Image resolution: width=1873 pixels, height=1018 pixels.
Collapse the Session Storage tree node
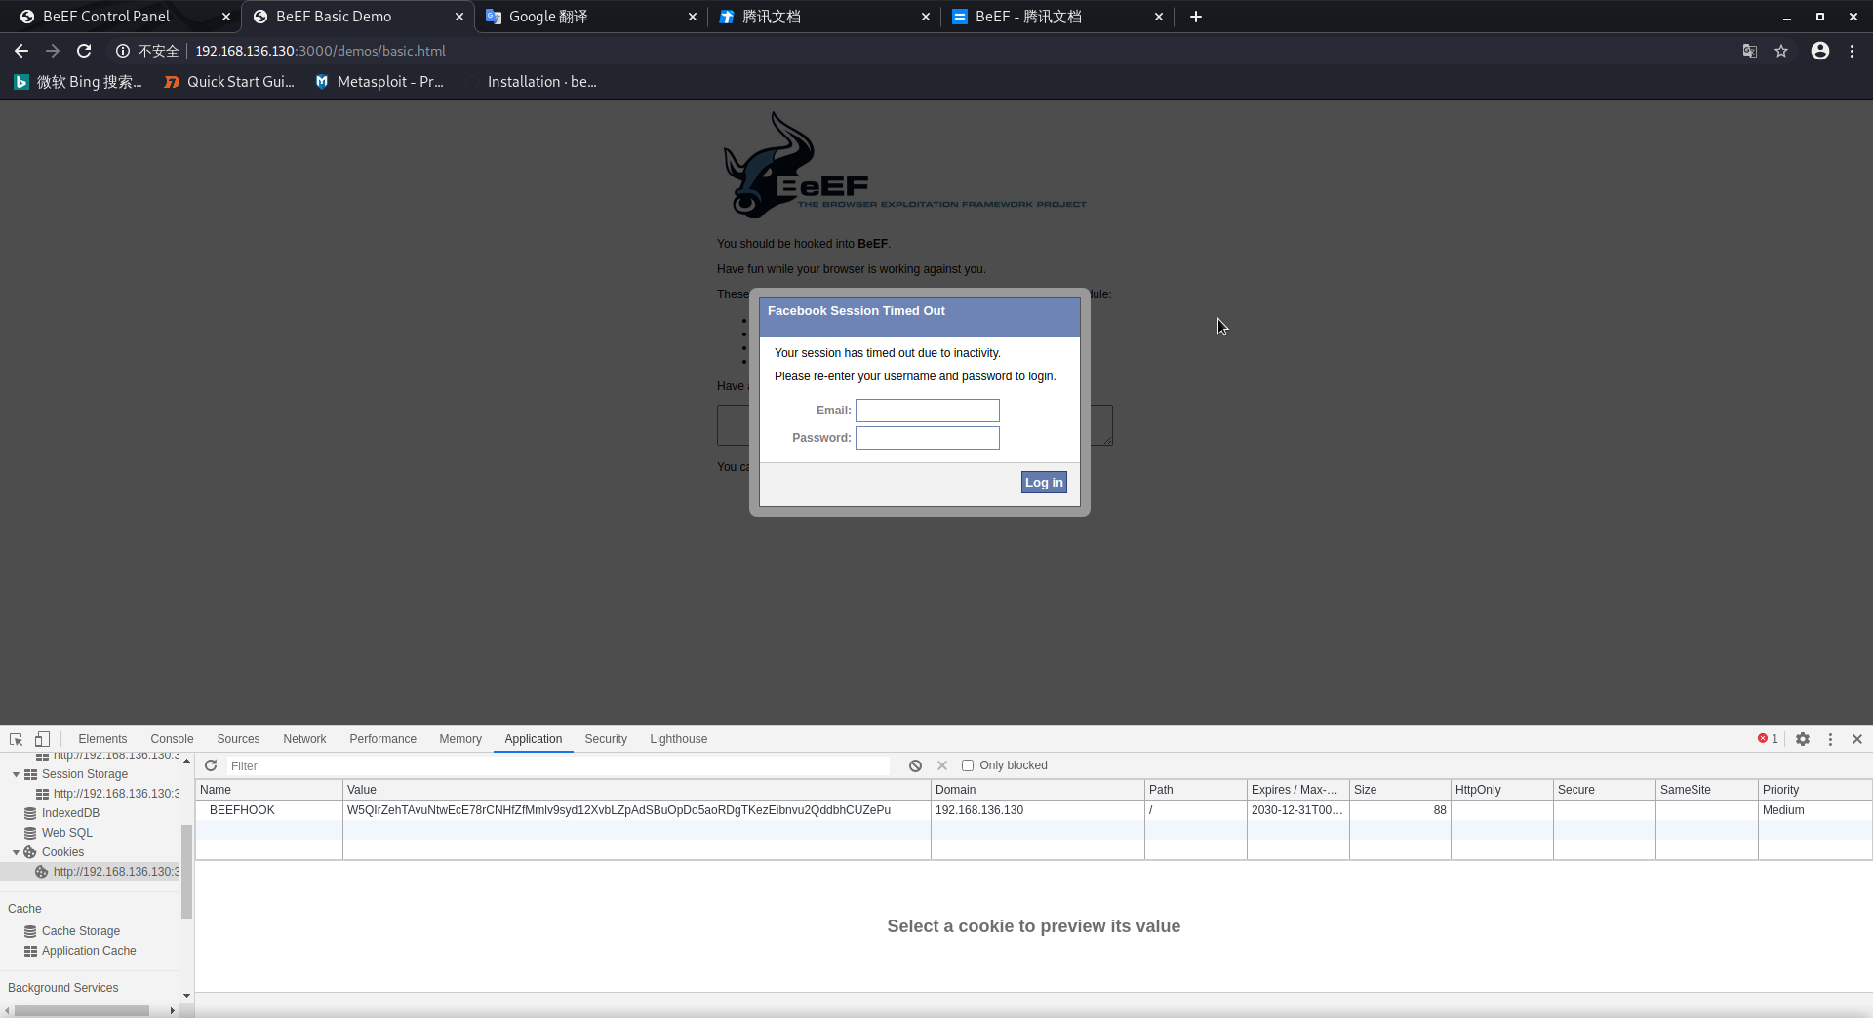pyautogui.click(x=16, y=774)
